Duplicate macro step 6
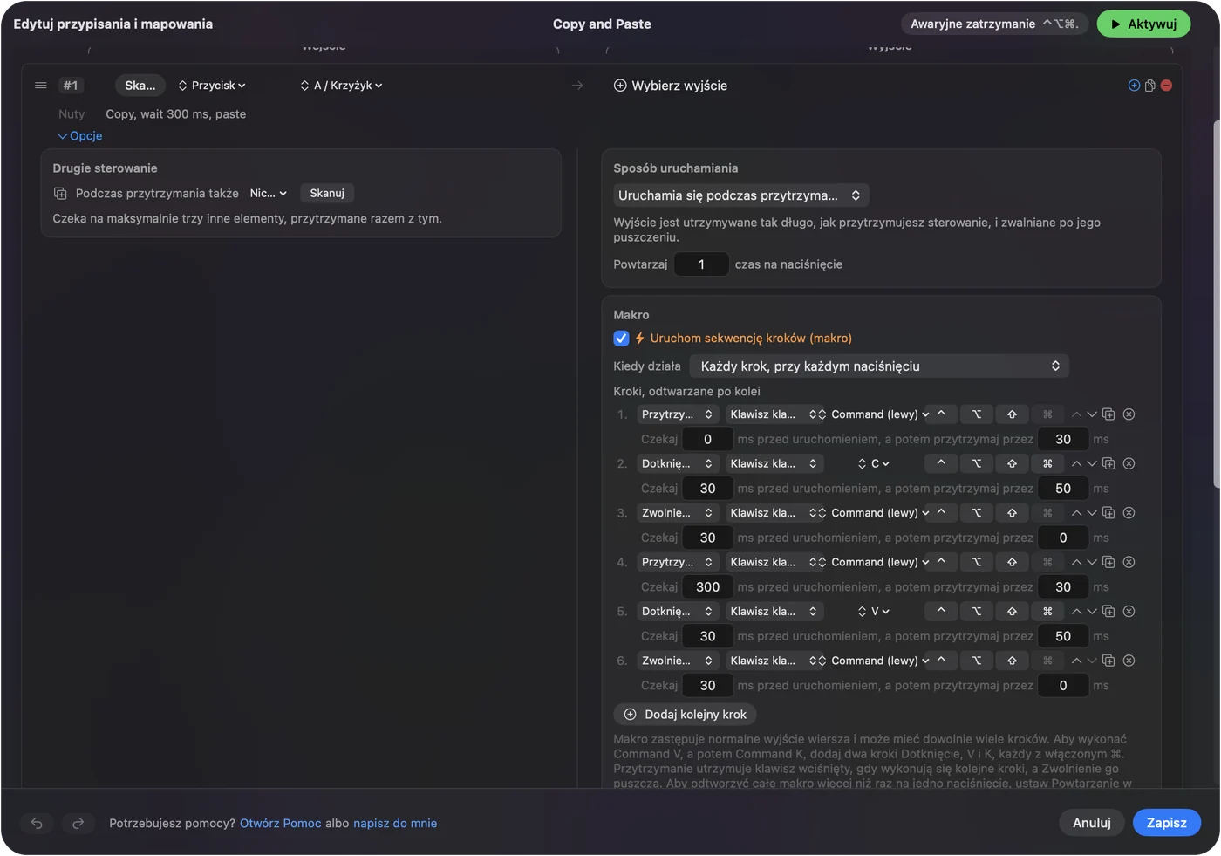1221x856 pixels. pos(1108,661)
